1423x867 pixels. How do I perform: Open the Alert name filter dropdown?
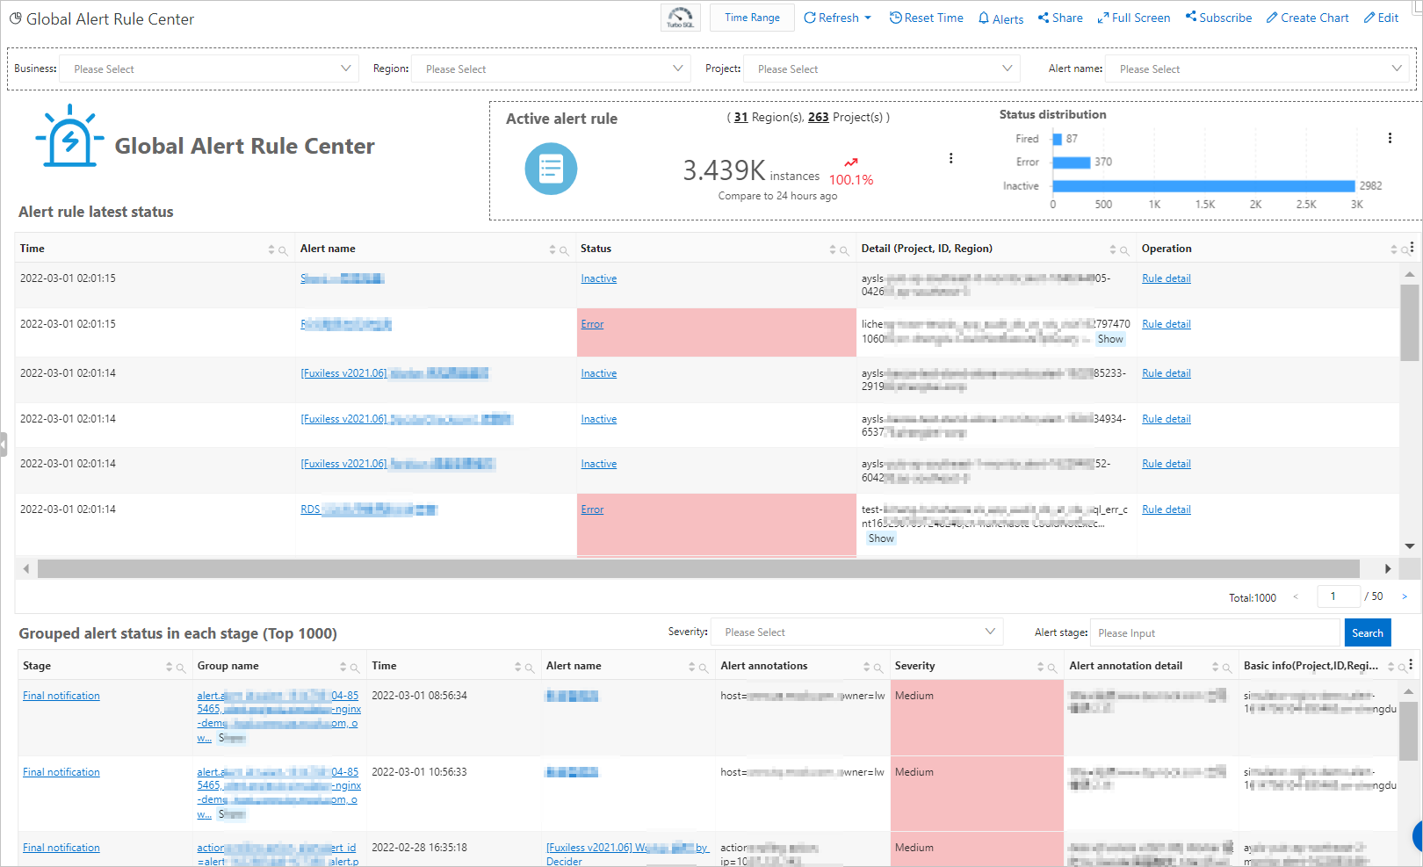click(1258, 69)
